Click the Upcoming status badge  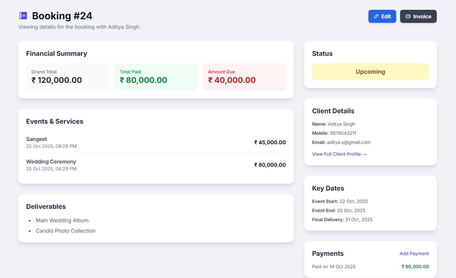coord(370,71)
